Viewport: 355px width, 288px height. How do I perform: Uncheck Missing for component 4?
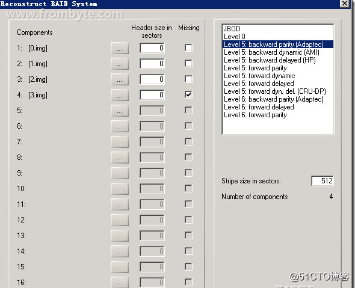188,94
